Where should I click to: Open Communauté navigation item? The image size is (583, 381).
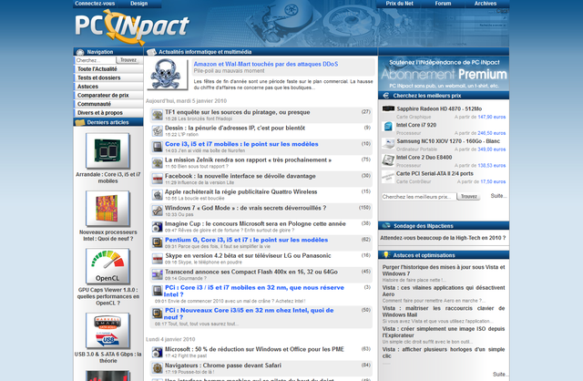coord(108,104)
